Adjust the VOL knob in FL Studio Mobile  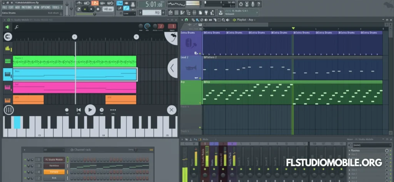pos(147,26)
